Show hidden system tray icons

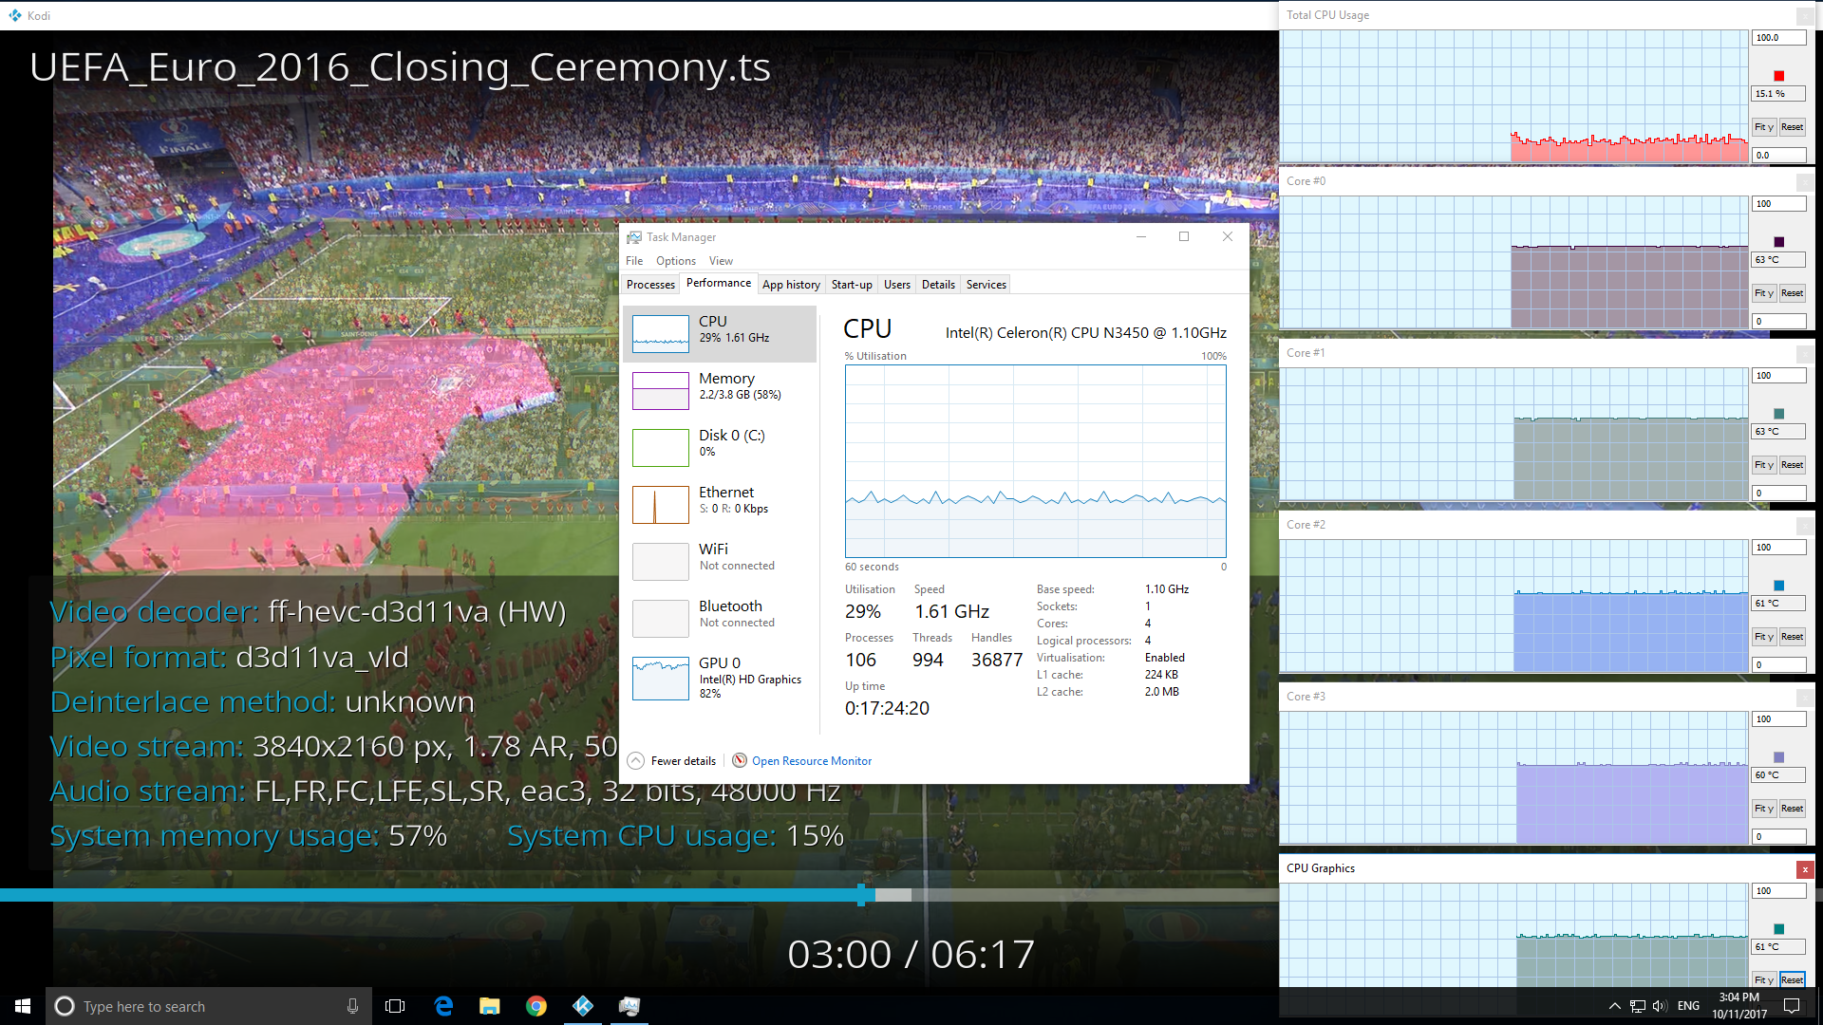[x=1614, y=1006]
